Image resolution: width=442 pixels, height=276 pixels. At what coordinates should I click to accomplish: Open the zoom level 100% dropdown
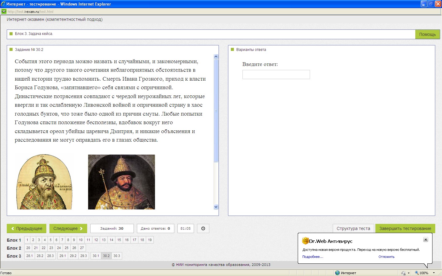(434, 273)
